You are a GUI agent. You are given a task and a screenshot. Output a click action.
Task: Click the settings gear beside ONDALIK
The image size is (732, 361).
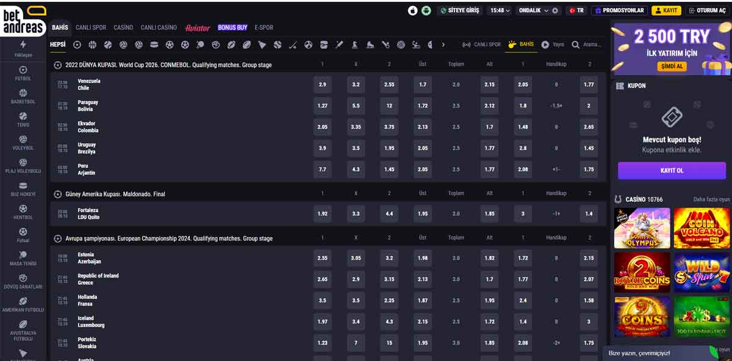554,10
